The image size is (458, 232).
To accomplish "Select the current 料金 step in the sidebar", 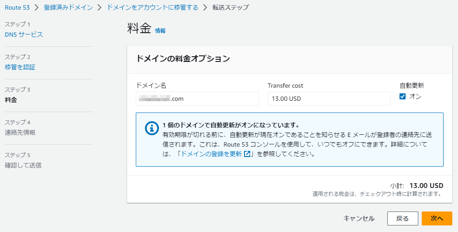I will [11, 100].
